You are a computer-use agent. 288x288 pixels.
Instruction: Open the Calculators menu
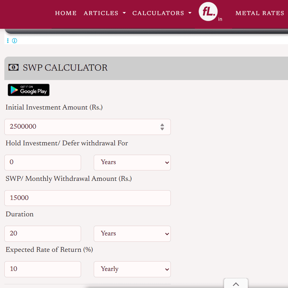pos(162,13)
